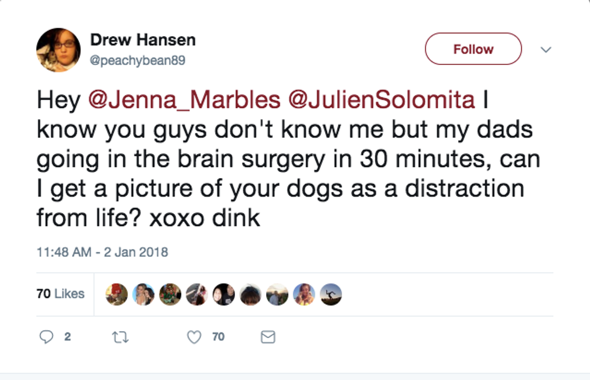Expand the tweet options chevron next to Follow

tap(545, 50)
